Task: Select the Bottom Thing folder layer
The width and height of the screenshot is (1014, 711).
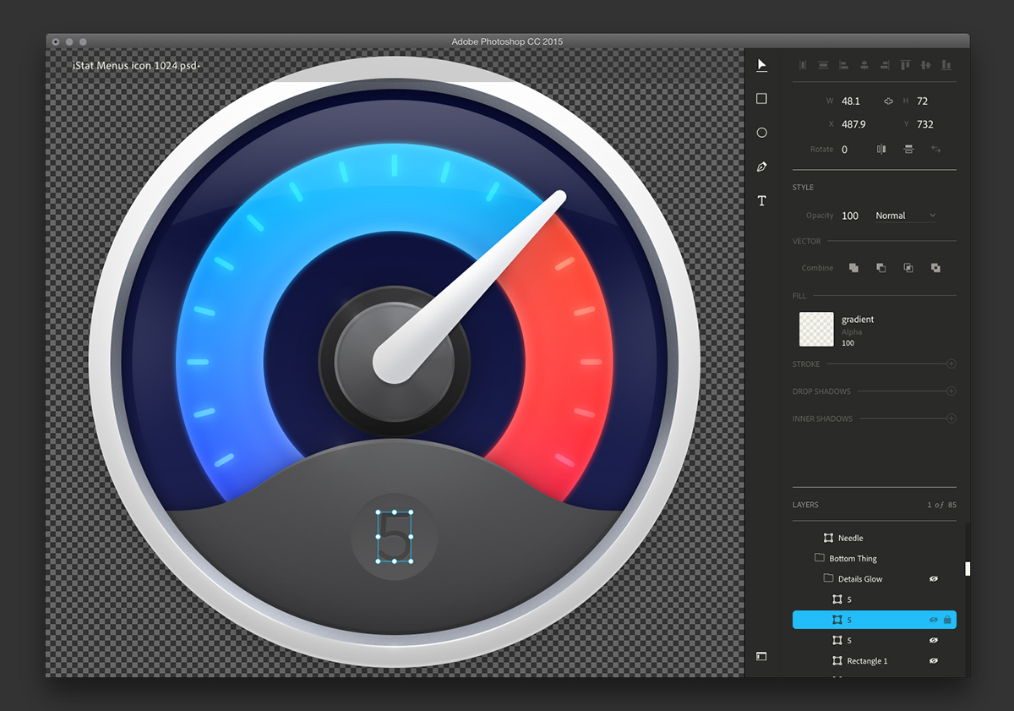Action: [x=853, y=559]
